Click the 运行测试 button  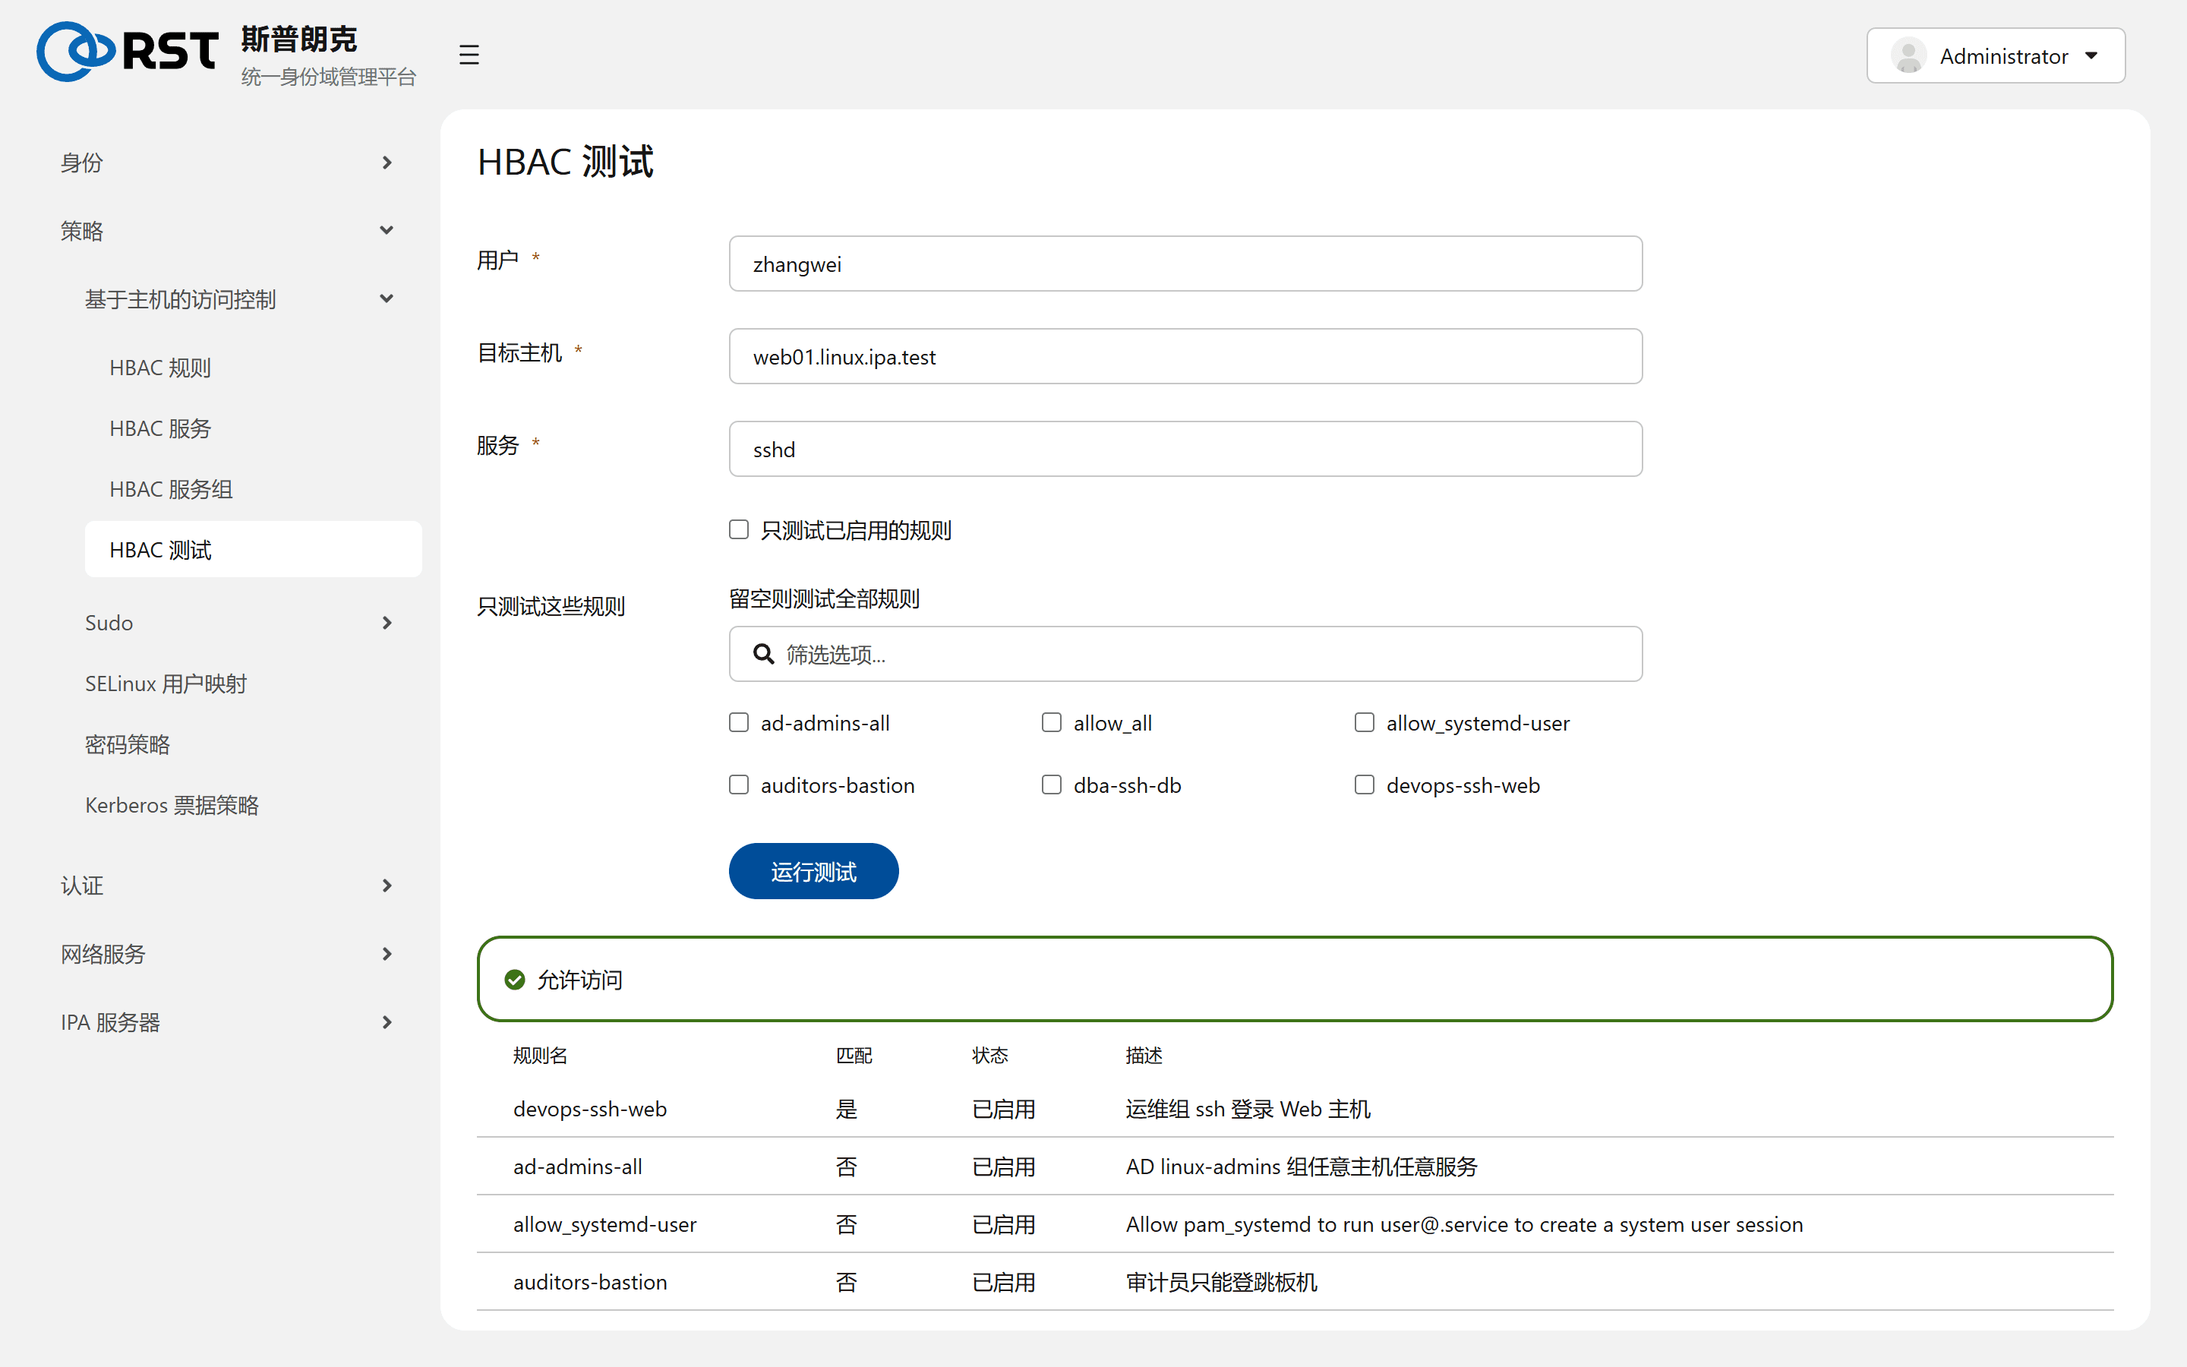coord(813,872)
